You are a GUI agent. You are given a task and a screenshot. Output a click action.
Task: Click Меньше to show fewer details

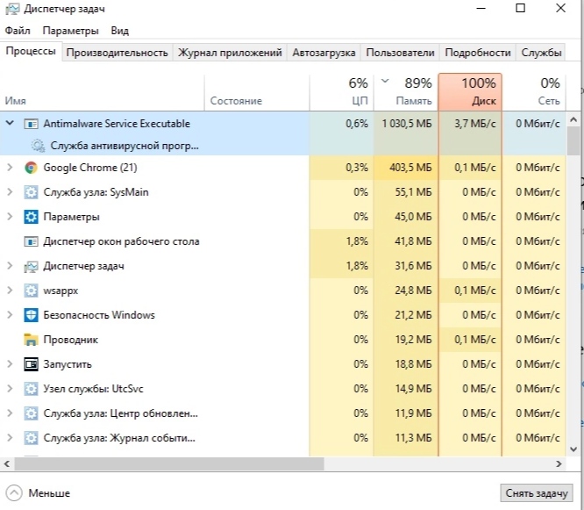(39, 493)
